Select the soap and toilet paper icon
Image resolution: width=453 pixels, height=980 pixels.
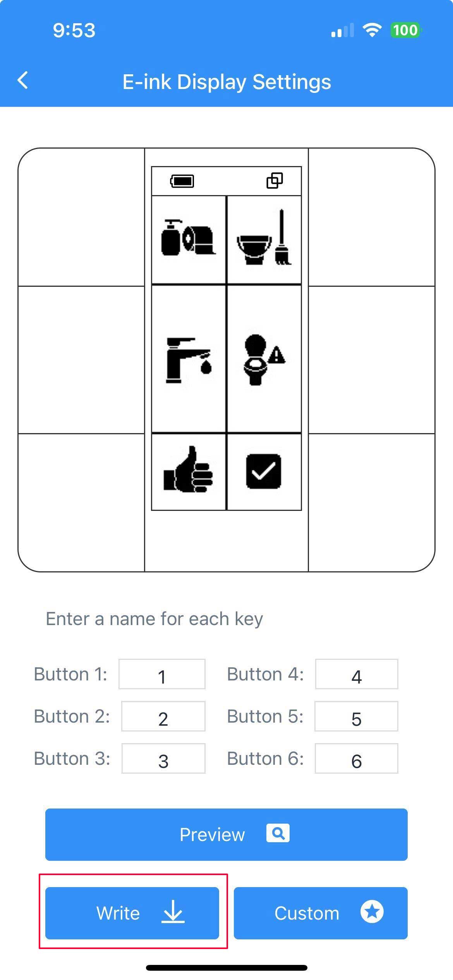[188, 238]
